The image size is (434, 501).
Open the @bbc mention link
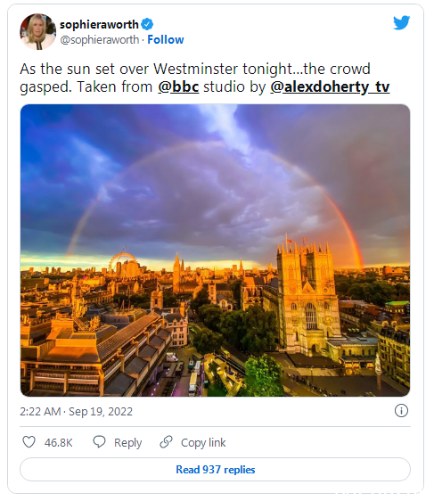coord(178,86)
